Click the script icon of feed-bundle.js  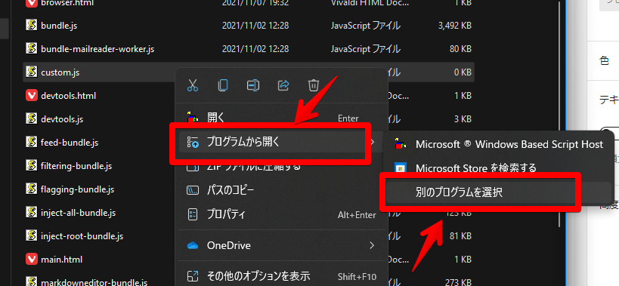31,143
